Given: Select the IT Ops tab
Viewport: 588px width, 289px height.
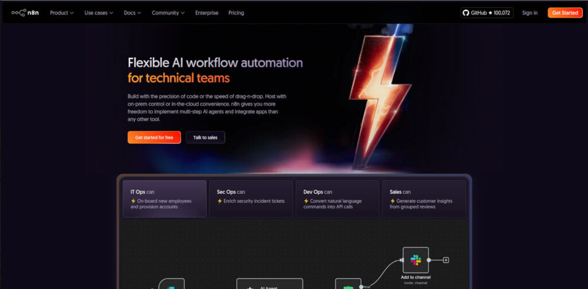Looking at the screenshot, I should [164, 199].
